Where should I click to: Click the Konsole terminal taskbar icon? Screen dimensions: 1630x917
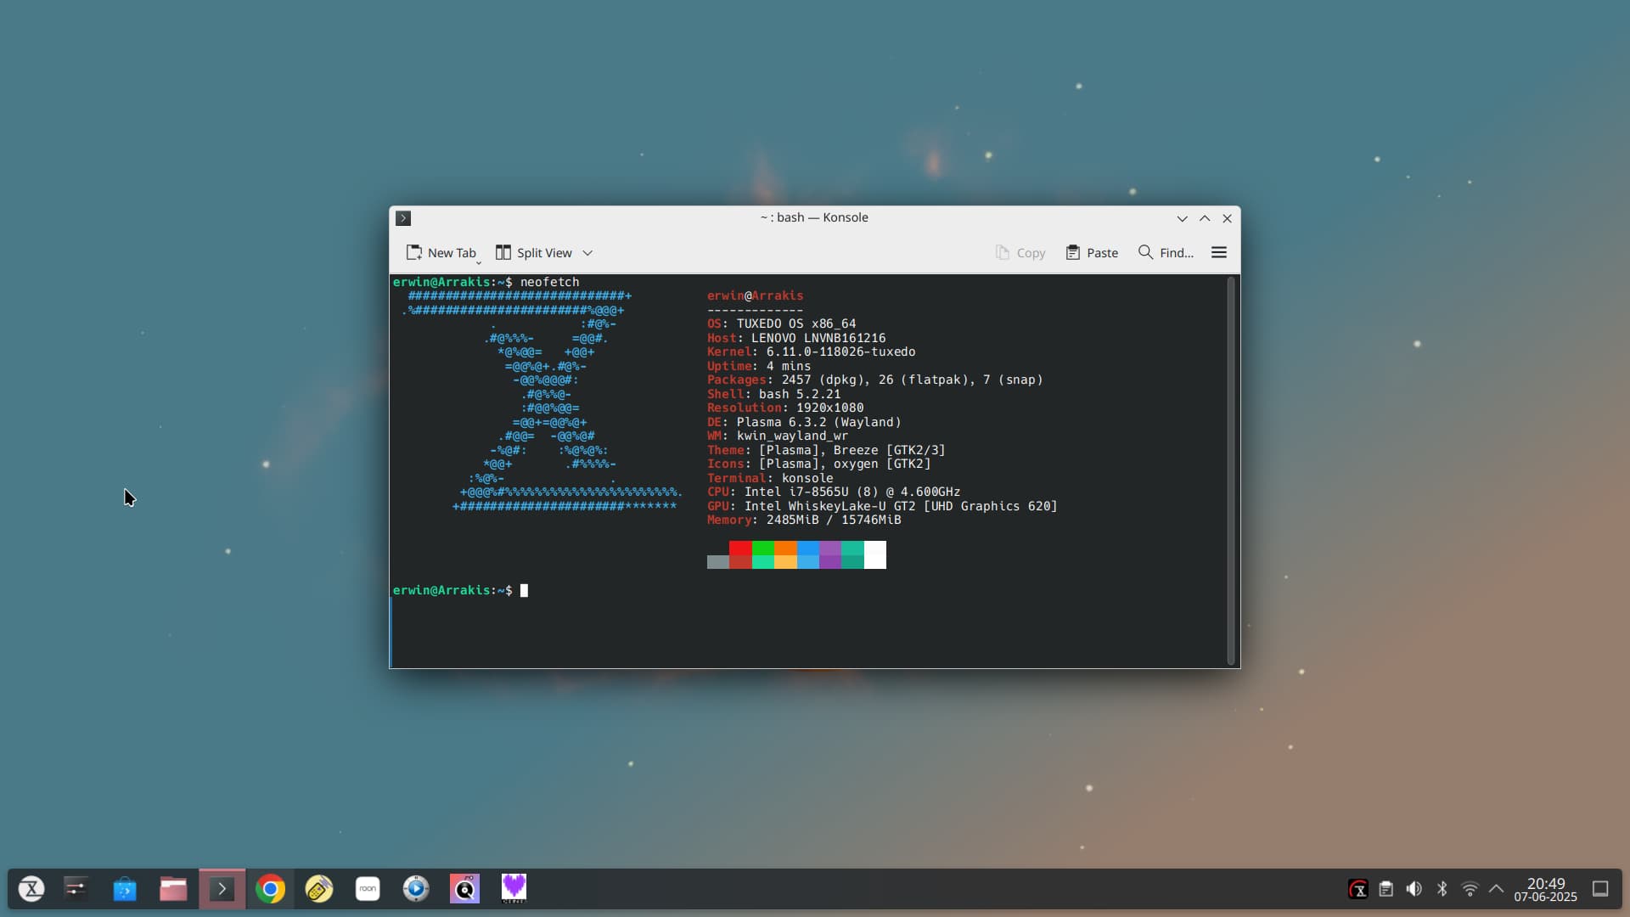222,889
